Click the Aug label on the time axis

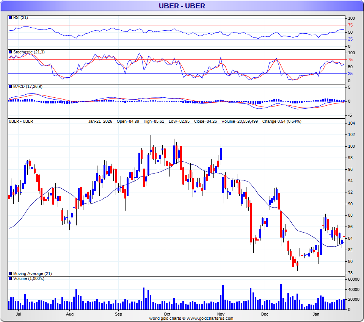(70, 314)
